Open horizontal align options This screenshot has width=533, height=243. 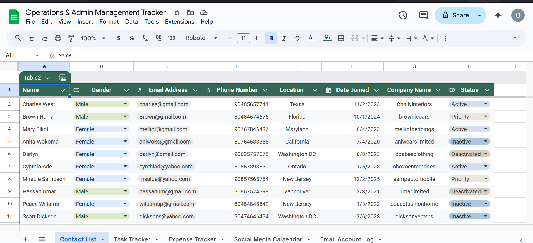point(377,38)
